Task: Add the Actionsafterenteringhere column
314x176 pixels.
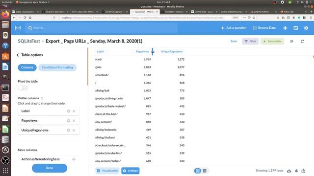Action: pyautogui.click(x=74, y=159)
